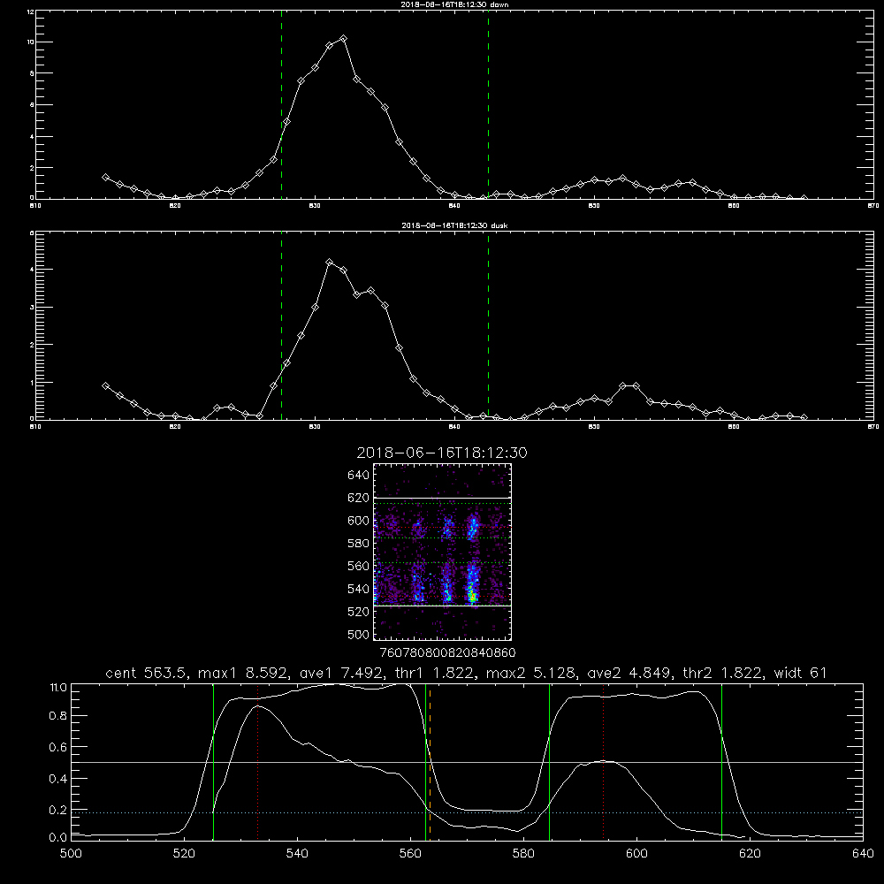Screen dimensions: 884x884
Task: Click the '520' y-axis label beside heatmap
Action: coord(358,612)
